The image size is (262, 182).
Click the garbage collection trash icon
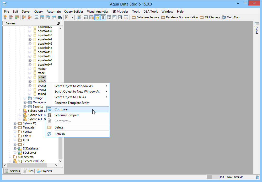(257, 177)
